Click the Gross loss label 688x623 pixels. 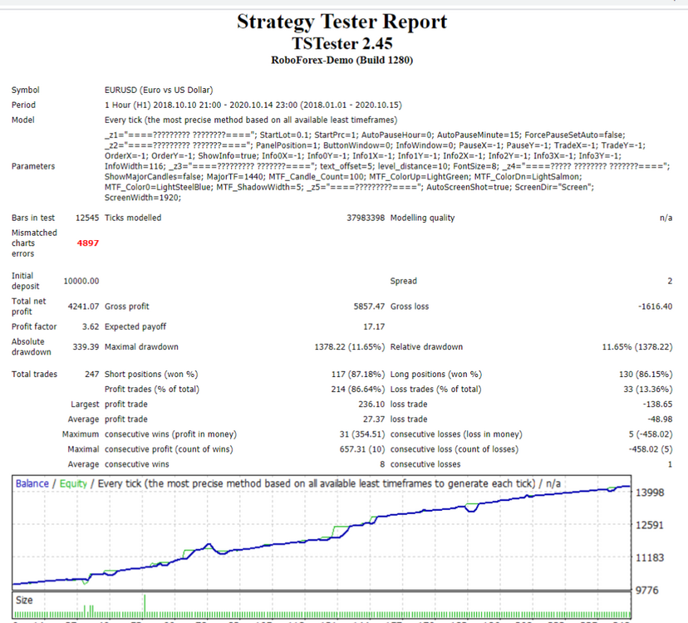point(410,307)
